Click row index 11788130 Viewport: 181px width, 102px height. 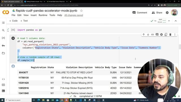[23, 78]
